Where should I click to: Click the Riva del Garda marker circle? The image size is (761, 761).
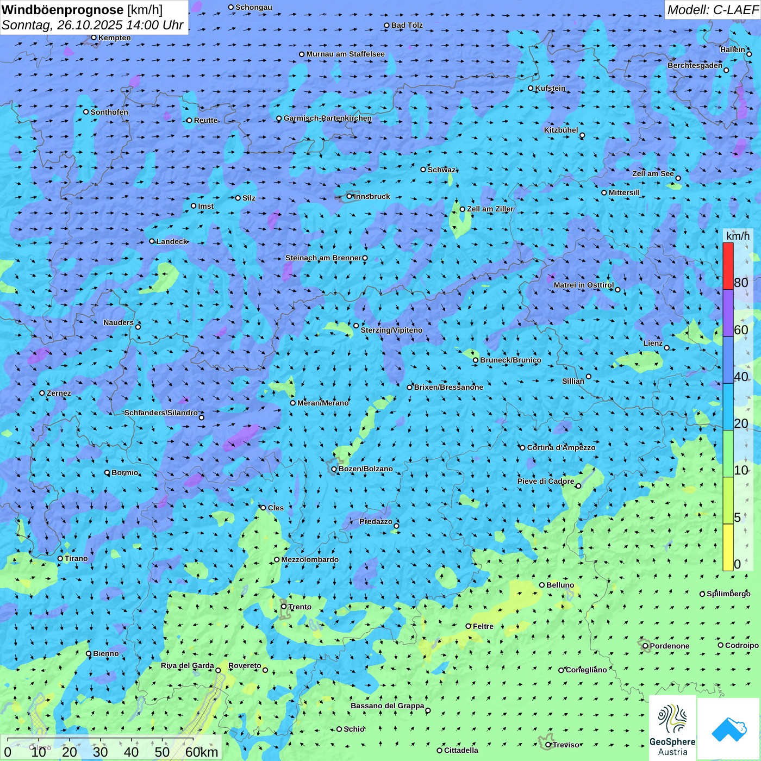click(218, 670)
